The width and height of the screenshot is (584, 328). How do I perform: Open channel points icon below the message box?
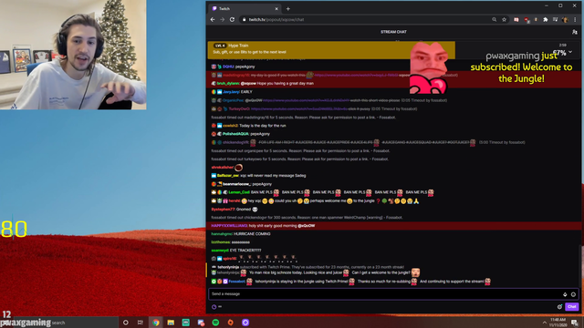pyautogui.click(x=214, y=307)
